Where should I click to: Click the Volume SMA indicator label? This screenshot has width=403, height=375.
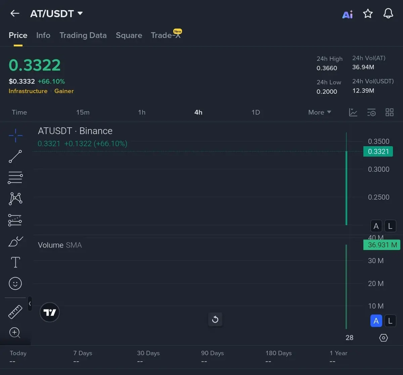(x=60, y=245)
